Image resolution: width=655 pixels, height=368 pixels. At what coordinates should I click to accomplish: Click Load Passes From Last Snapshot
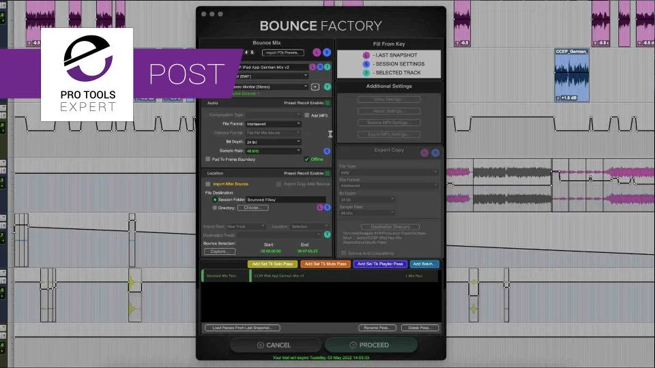pyautogui.click(x=242, y=328)
